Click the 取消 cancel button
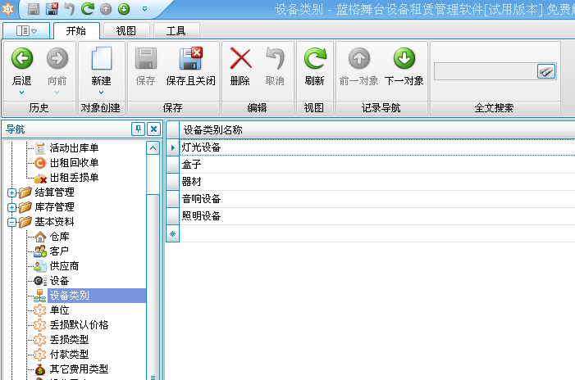The image size is (575, 380). [275, 66]
